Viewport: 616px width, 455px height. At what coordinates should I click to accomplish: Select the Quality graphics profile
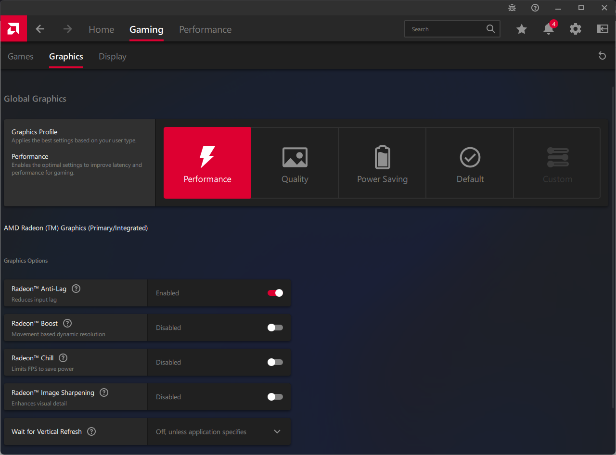coord(295,163)
